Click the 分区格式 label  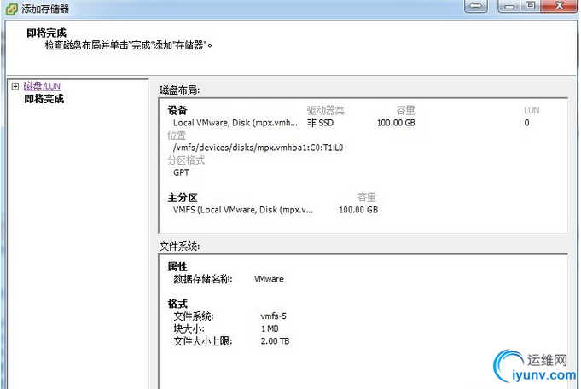(x=186, y=160)
